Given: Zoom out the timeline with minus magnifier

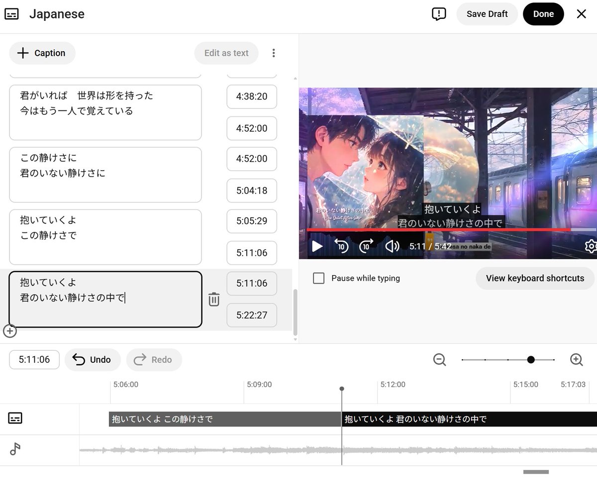Looking at the screenshot, I should pos(439,360).
